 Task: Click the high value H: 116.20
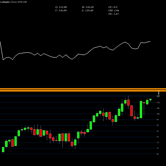(88, 7)
